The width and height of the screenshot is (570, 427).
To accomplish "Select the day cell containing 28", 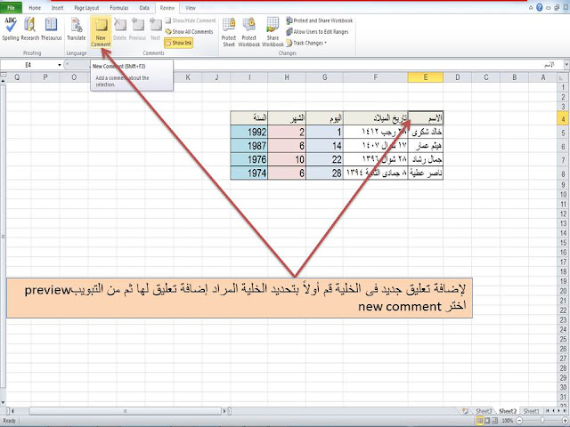I will tap(324, 173).
